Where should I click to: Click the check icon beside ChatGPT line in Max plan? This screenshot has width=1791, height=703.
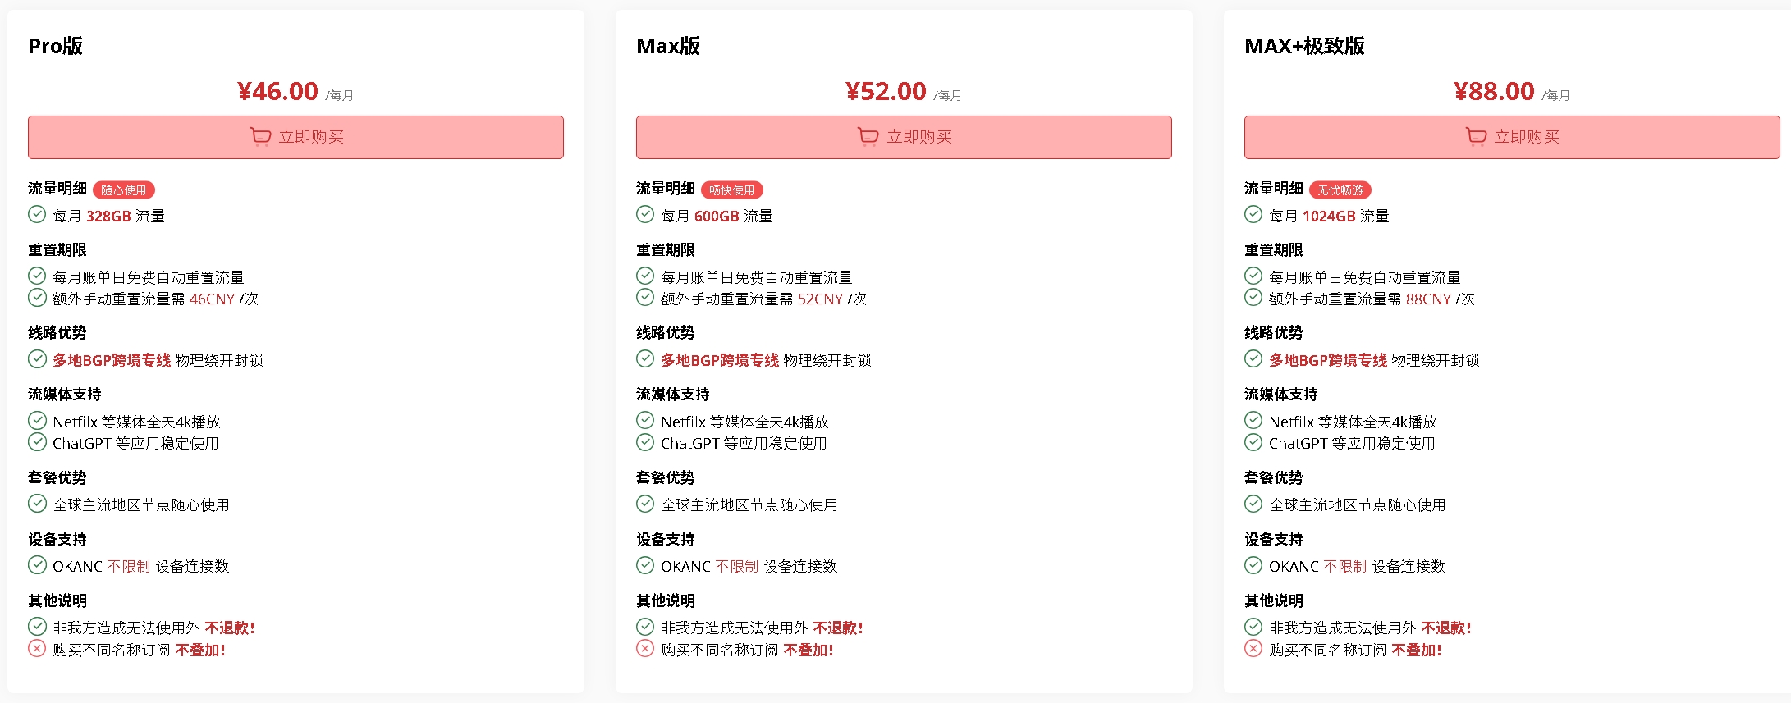[x=645, y=442]
